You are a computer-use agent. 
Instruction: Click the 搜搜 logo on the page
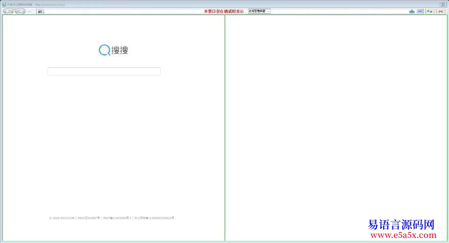(120, 50)
